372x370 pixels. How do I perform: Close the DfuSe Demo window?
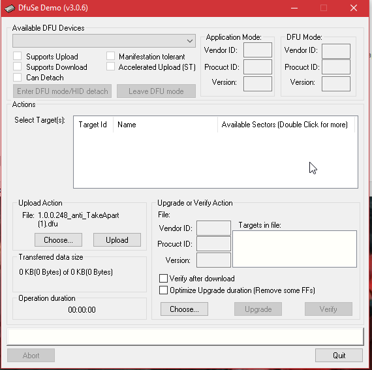point(354,8)
